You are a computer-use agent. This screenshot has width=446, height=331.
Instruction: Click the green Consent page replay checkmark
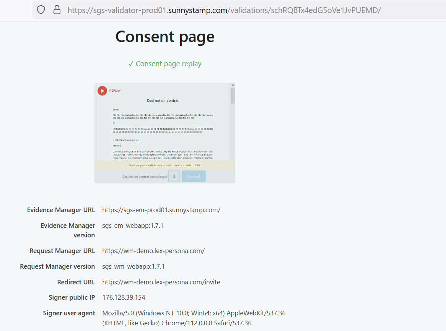pyautogui.click(x=131, y=64)
